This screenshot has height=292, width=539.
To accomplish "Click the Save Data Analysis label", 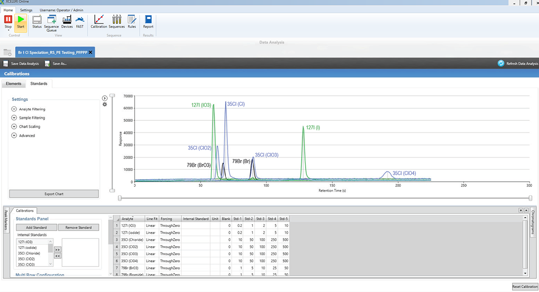I will click(25, 64).
